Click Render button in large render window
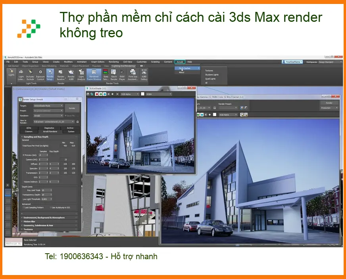This screenshot has width=346, height=279. [329, 103]
